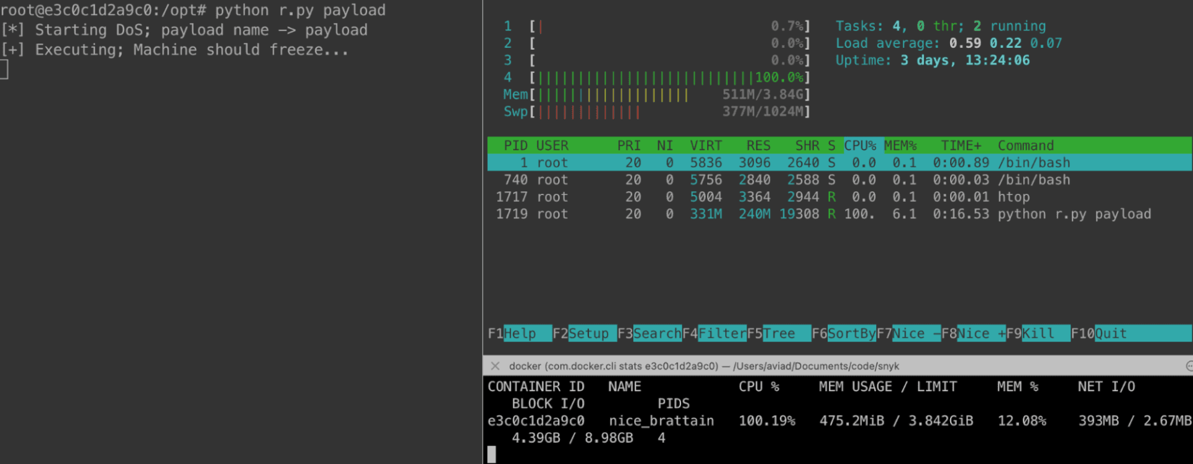1193x464 pixels.
Task: Sort by USER column header
Action: point(552,145)
